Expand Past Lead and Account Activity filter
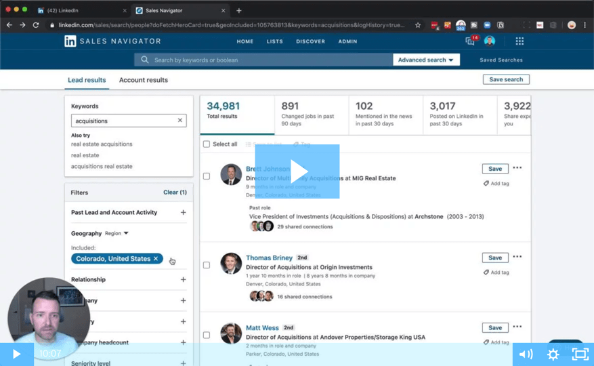The width and height of the screenshot is (594, 366). coord(183,212)
